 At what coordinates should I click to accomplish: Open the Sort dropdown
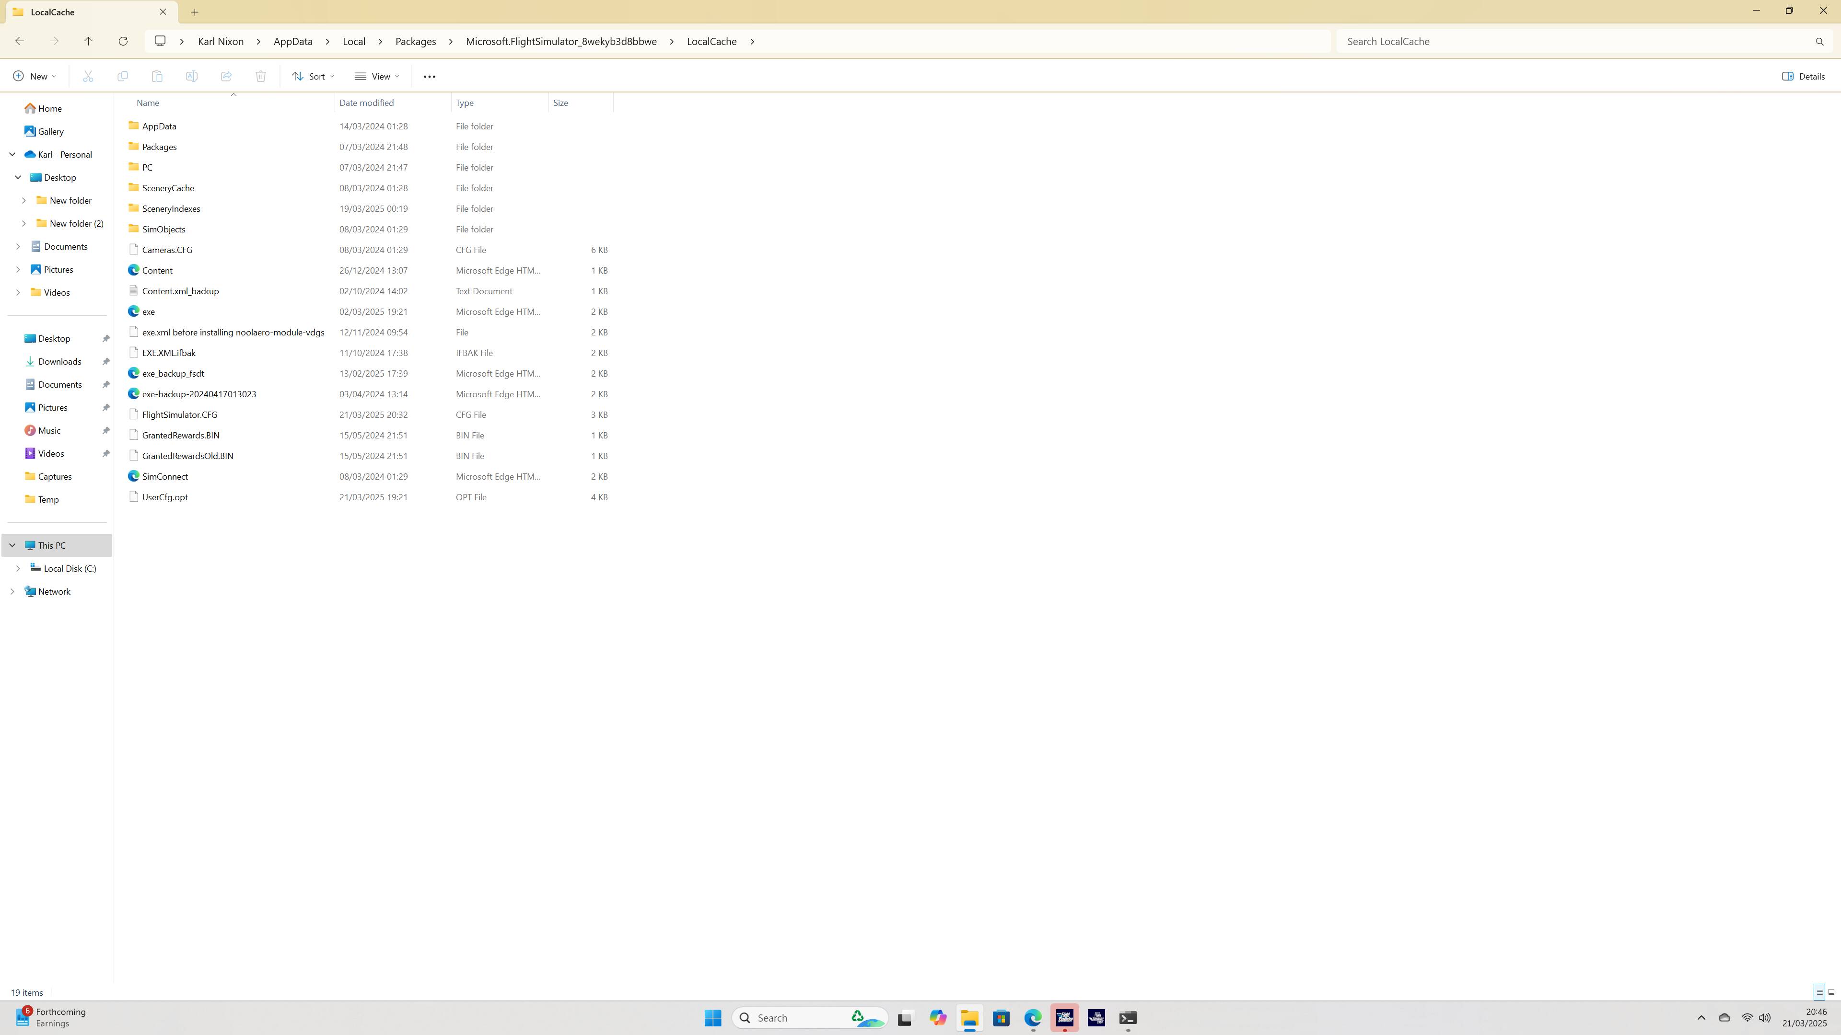coord(312,77)
